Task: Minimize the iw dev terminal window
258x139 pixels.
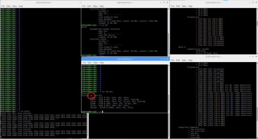Action: point(161,2)
